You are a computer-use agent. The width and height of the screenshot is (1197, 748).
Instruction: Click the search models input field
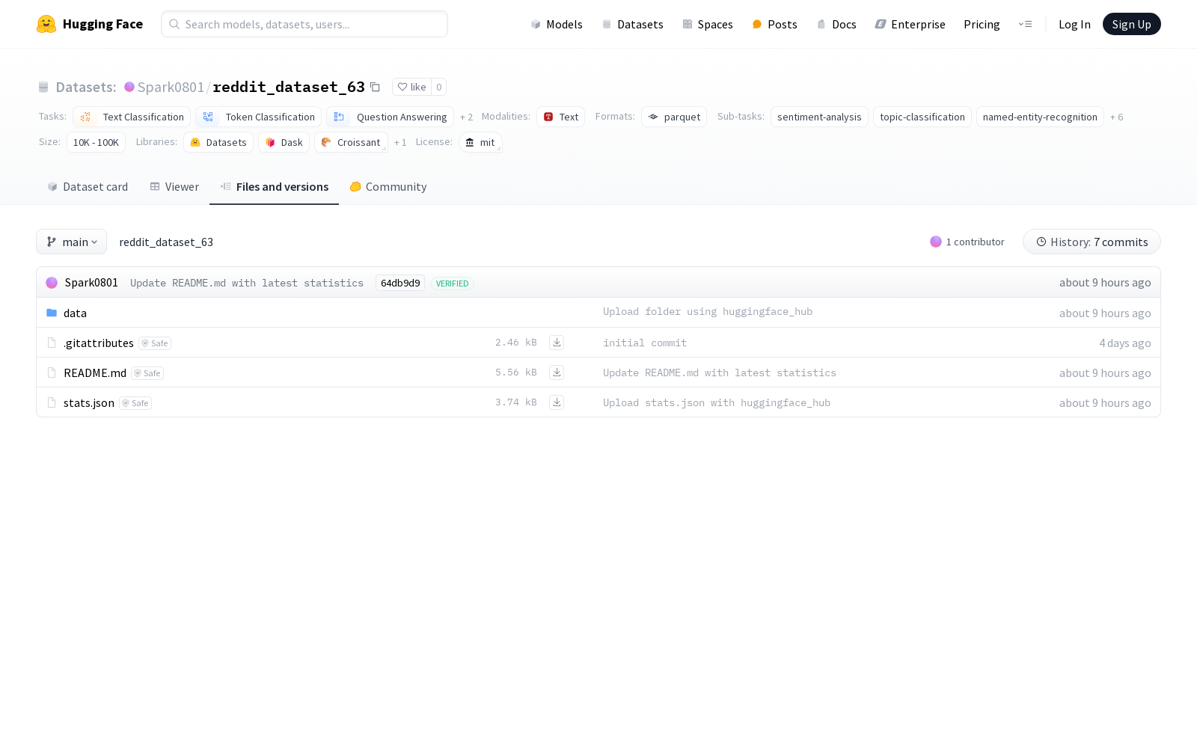pyautogui.click(x=304, y=24)
